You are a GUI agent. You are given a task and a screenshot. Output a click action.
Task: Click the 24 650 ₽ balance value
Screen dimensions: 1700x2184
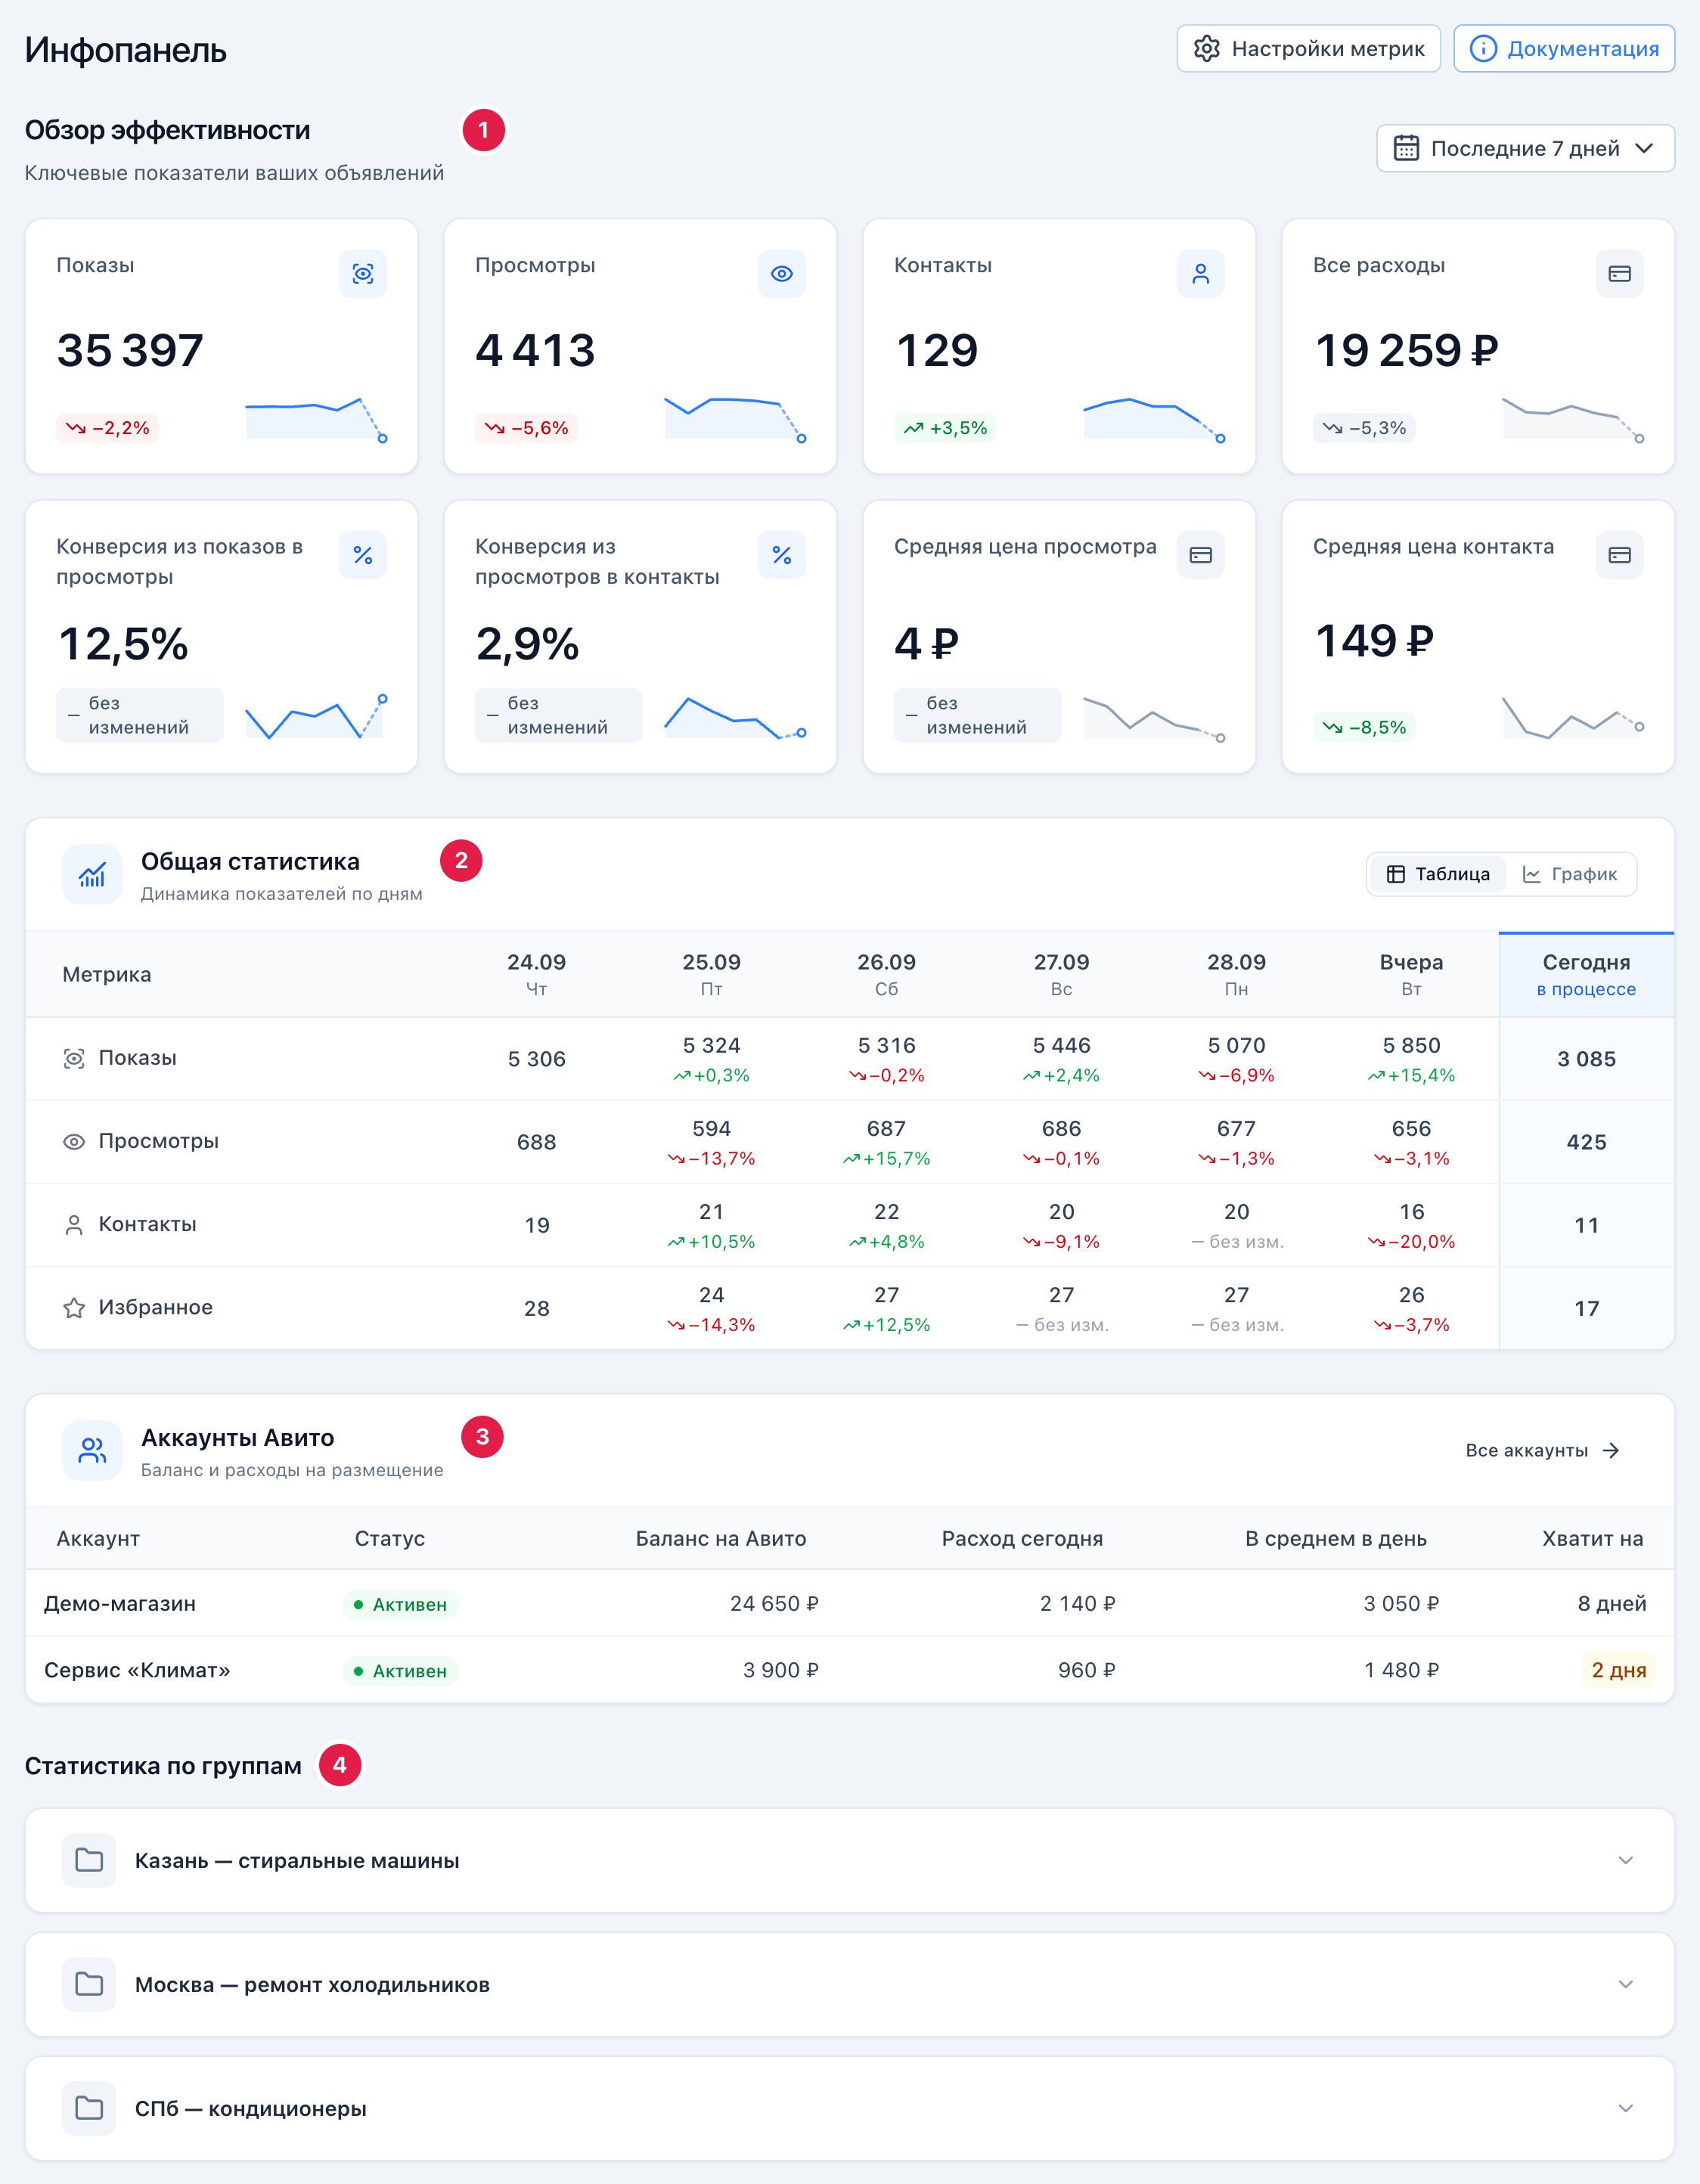[774, 1604]
